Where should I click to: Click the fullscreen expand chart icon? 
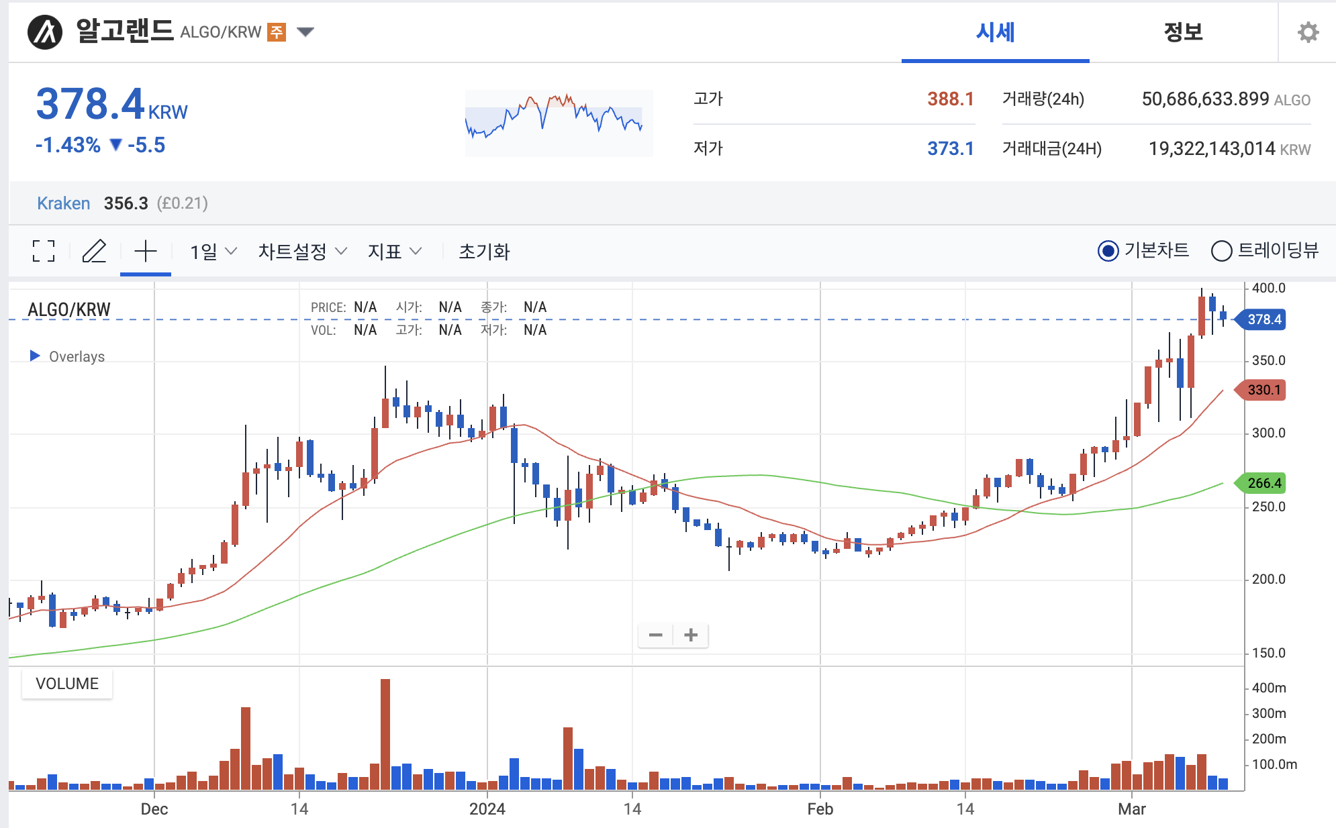coord(44,251)
